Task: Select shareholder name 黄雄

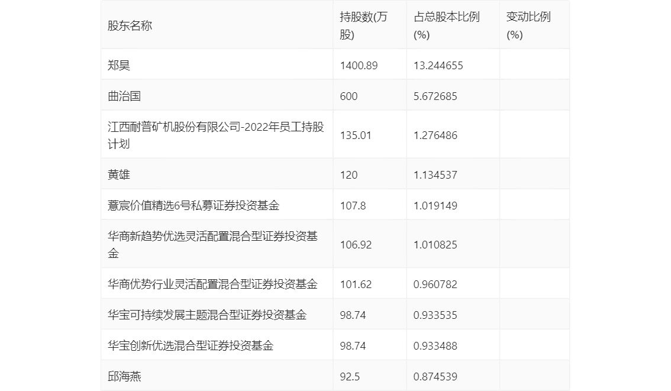Action: [118, 175]
